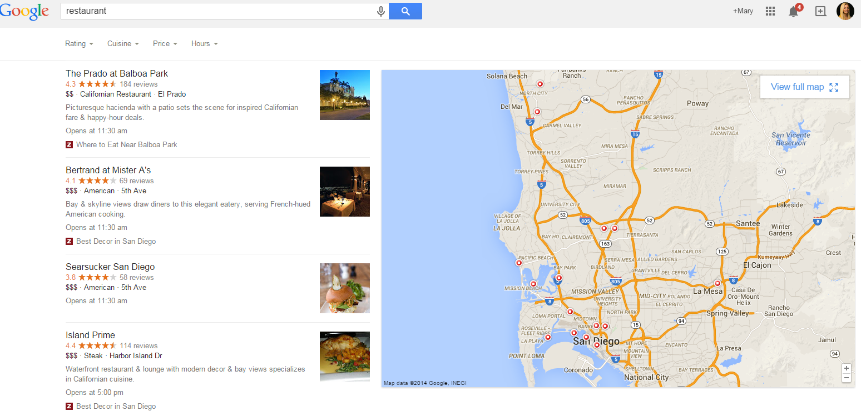The image size is (861, 411).
Task: Click 'Opens at 5:00 pm' text
Action: click(x=95, y=393)
